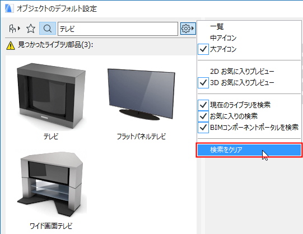Screen dimensions: 303x234
Task: Click the フラットパネルテレビ caption text
Action: click(x=141, y=137)
